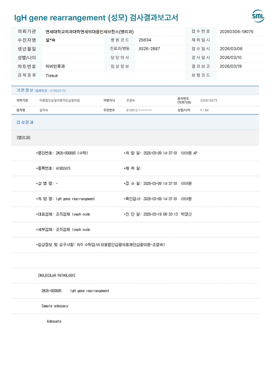Click the SML logo icon
Screen dimensions: 277x392
click(258, 16)
